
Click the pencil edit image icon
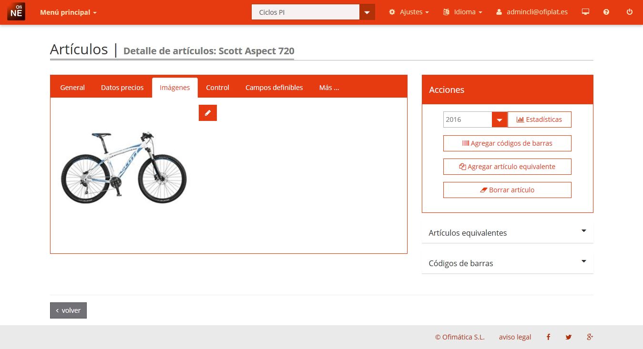[x=208, y=113]
